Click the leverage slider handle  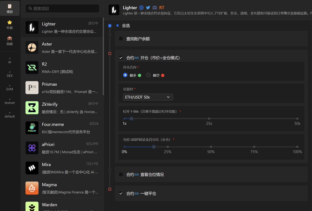(x=131, y=119)
